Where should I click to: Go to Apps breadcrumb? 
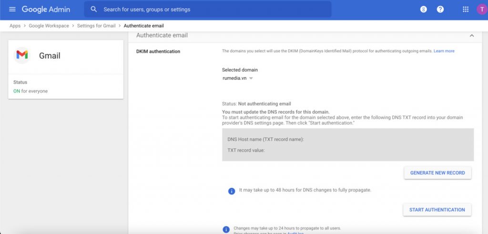pyautogui.click(x=15, y=26)
